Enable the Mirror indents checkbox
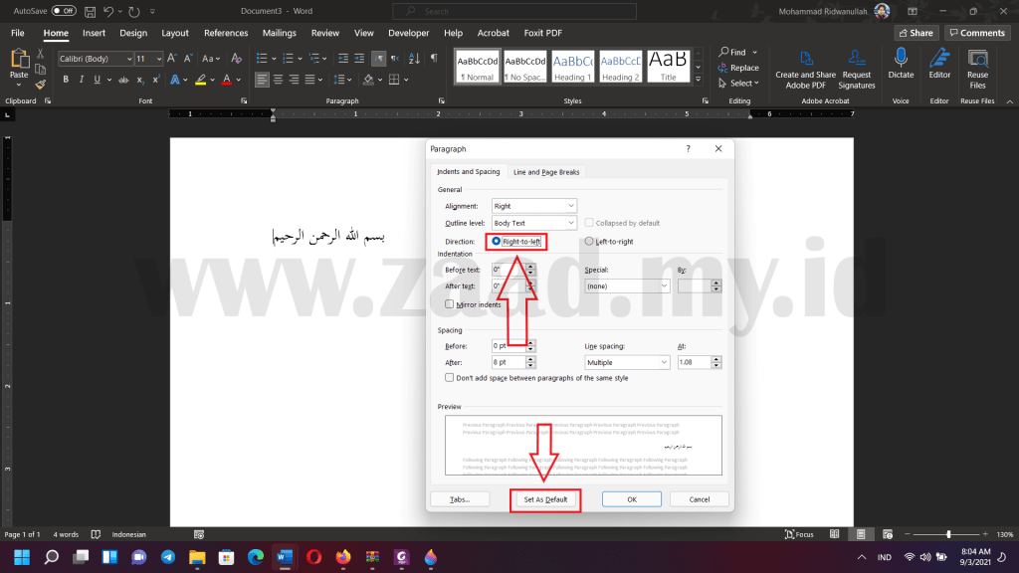This screenshot has height=573, width=1019. (x=450, y=304)
